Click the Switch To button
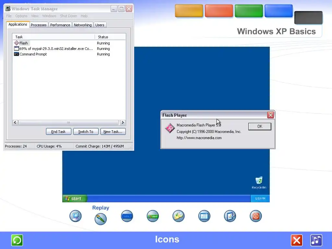 (86, 132)
